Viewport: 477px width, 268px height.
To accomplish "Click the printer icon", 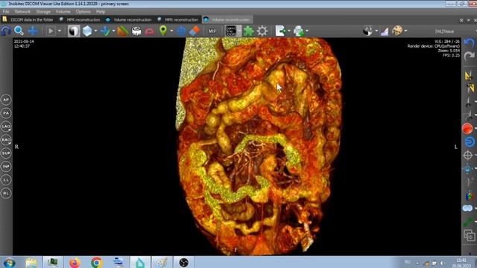I will click(298, 31).
